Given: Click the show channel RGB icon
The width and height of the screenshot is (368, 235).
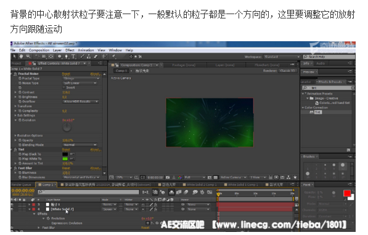Looking at the screenshot, I should click(x=180, y=178).
